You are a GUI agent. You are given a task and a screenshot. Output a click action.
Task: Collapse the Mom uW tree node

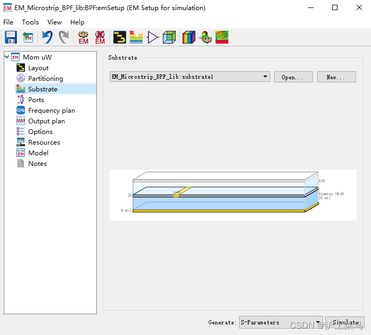(x=6, y=57)
